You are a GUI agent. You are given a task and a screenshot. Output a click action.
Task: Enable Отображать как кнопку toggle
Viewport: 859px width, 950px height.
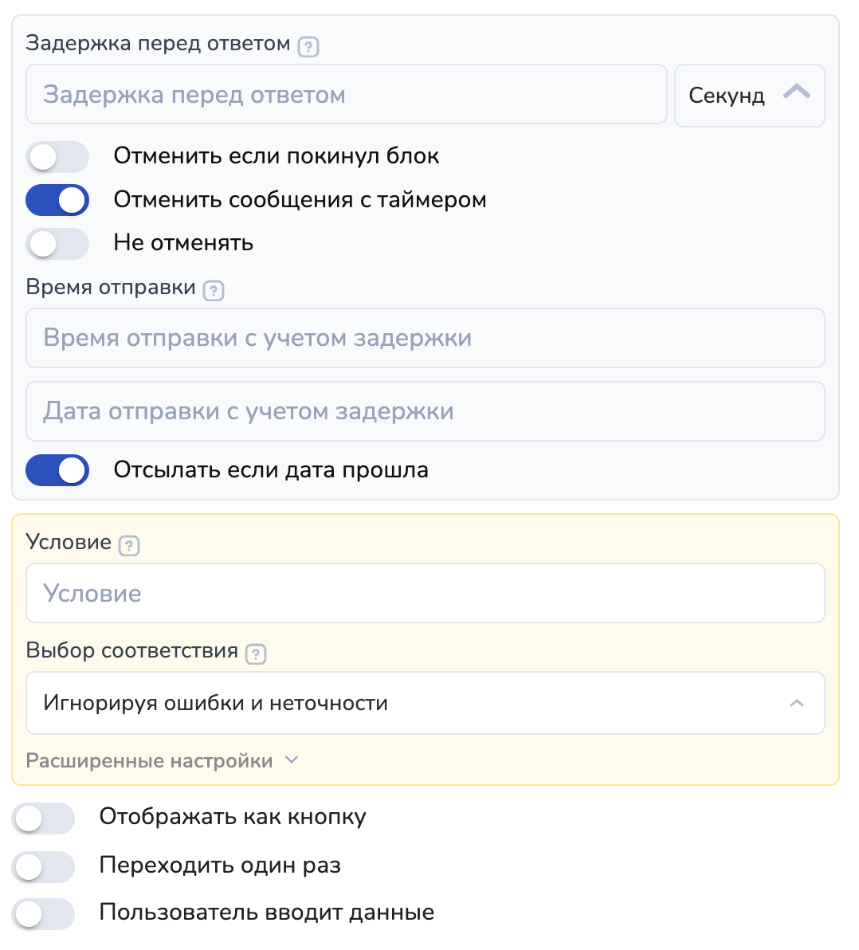pyautogui.click(x=43, y=818)
